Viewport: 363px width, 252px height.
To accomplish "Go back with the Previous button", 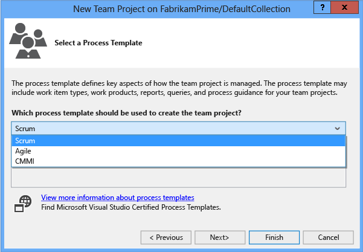I will click(x=165, y=237).
